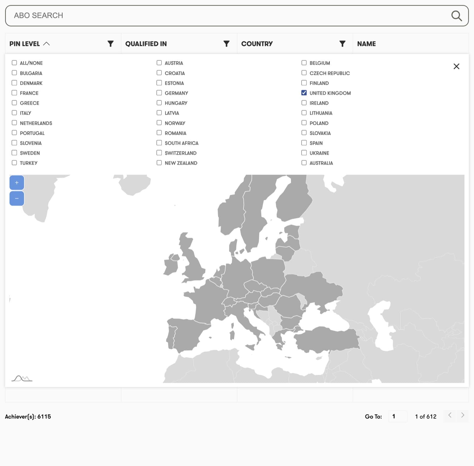
Task: Go to the next results page
Action: [x=462, y=415]
